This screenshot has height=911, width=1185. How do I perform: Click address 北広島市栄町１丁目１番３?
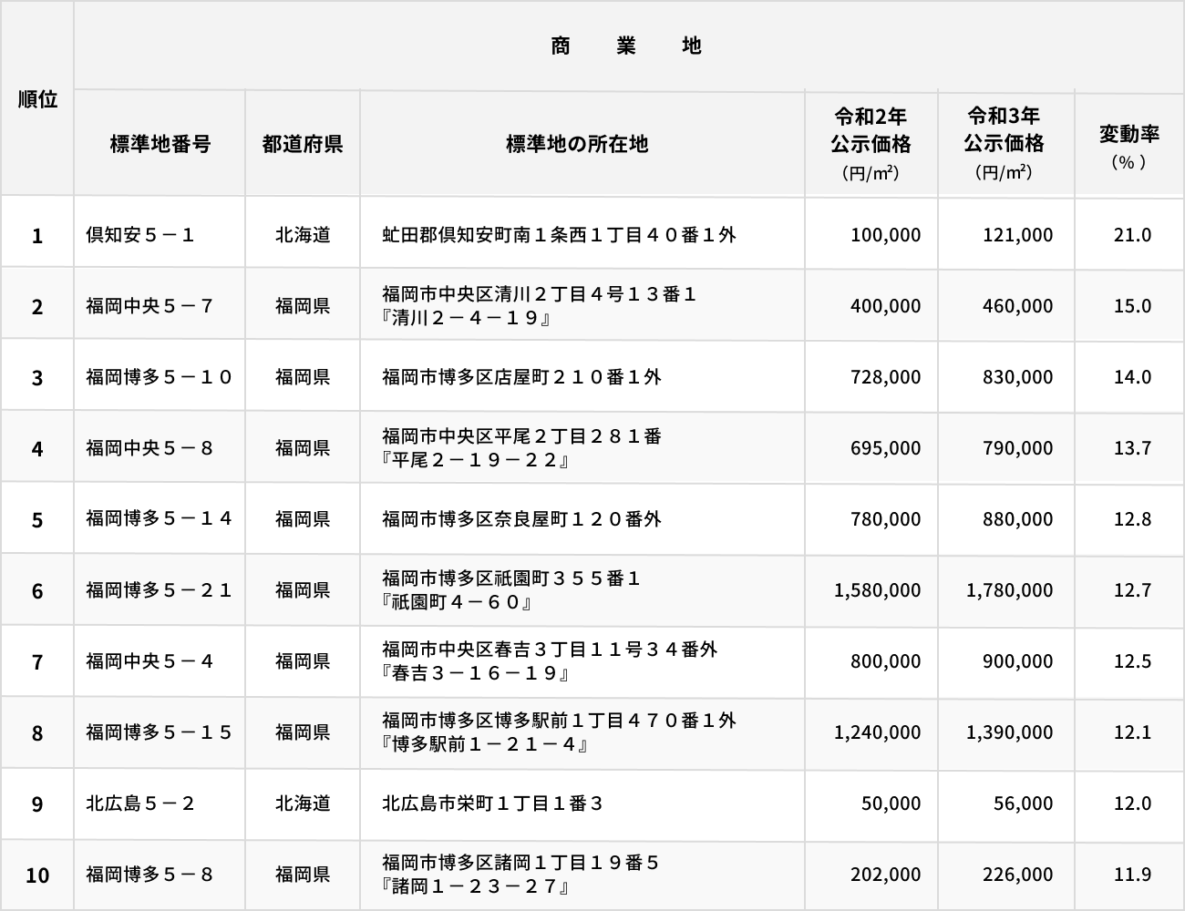click(x=492, y=804)
